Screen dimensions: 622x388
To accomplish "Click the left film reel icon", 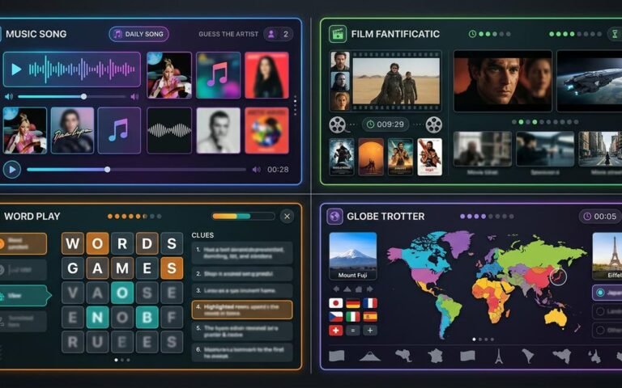I will point(337,124).
